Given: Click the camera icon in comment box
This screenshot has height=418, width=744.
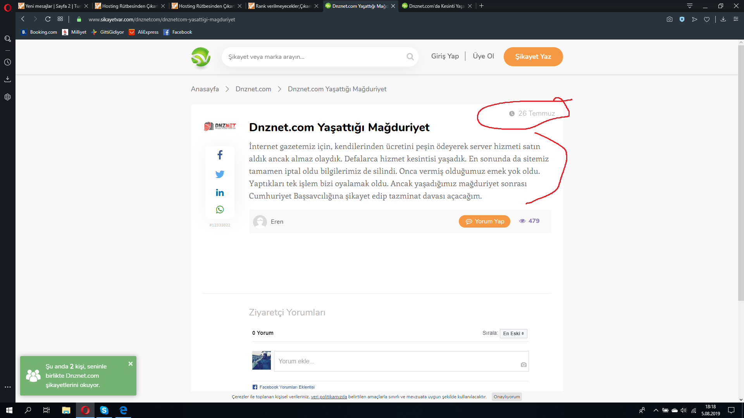Looking at the screenshot, I should coord(524,365).
